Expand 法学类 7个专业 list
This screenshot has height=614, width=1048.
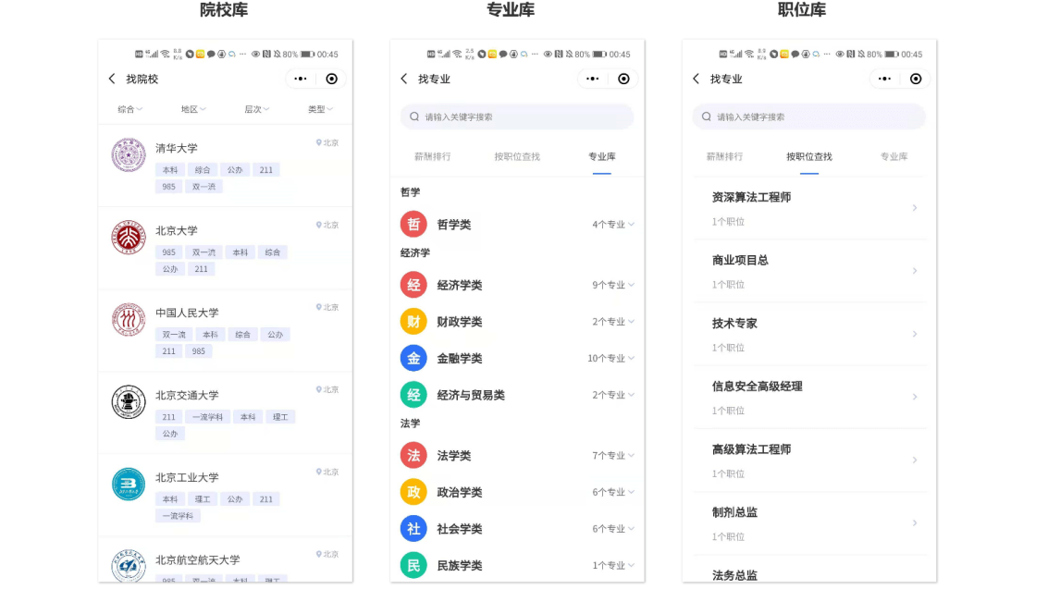[613, 456]
